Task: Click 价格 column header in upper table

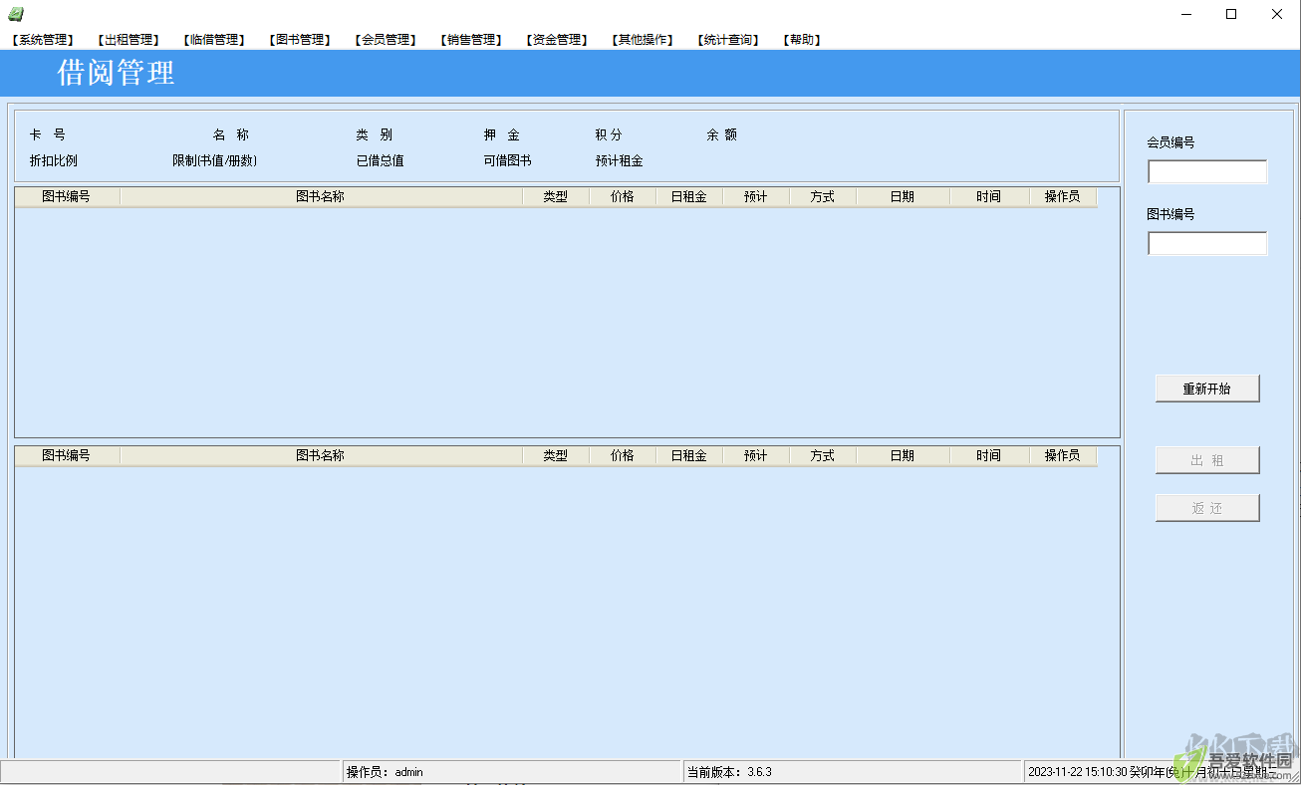Action: [x=623, y=197]
